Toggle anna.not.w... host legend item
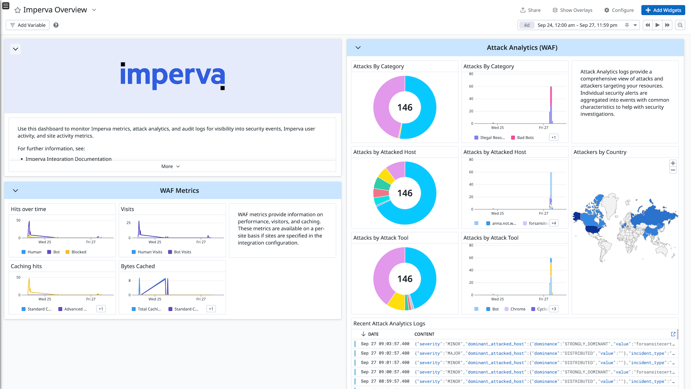The height and width of the screenshot is (389, 691). [501, 223]
